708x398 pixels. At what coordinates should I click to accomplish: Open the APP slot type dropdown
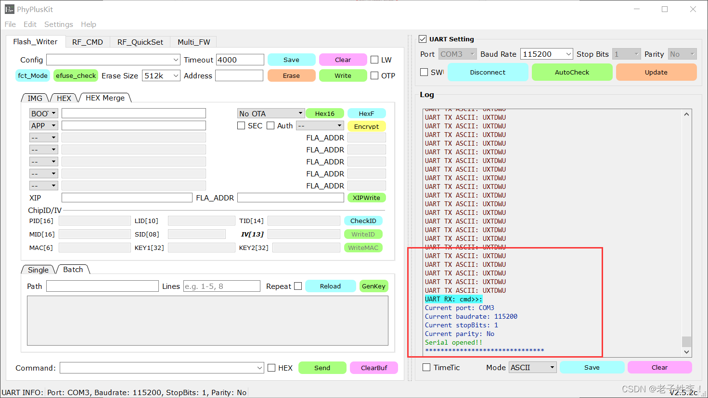pyautogui.click(x=43, y=125)
